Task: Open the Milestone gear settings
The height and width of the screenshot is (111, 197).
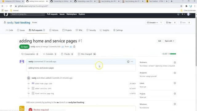Action: point(175,104)
